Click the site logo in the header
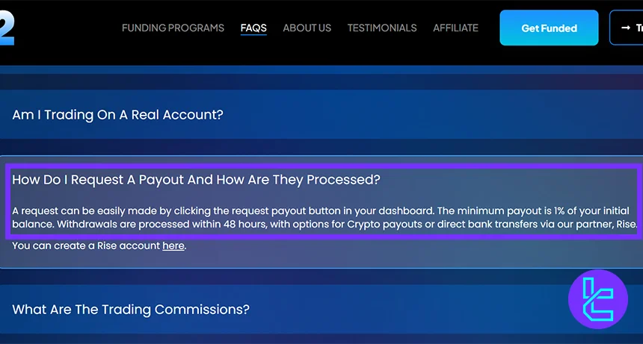The image size is (643, 344). click(x=7, y=28)
